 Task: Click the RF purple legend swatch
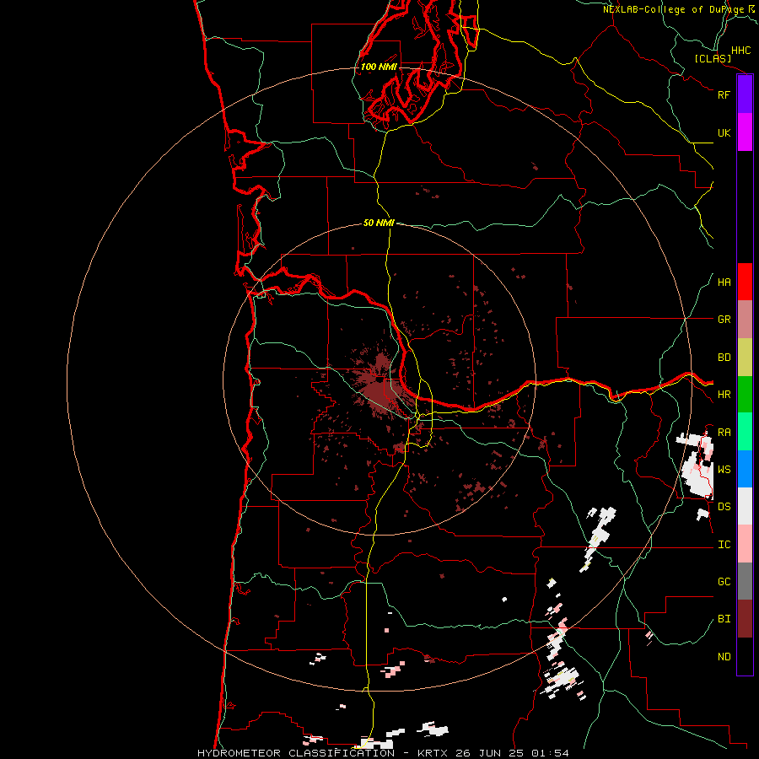(745, 94)
